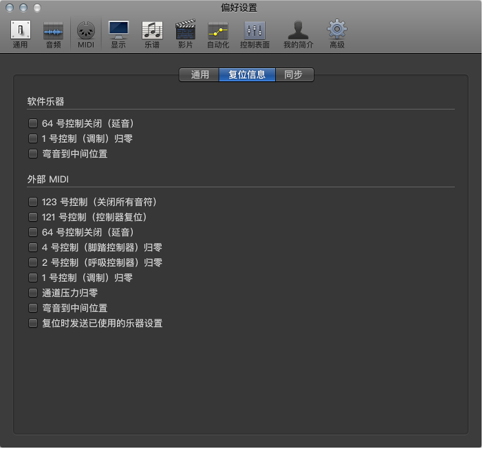The width and height of the screenshot is (483, 449).
Task: Toggle external MIDI 弯音到中间位置
Action: coord(33,308)
